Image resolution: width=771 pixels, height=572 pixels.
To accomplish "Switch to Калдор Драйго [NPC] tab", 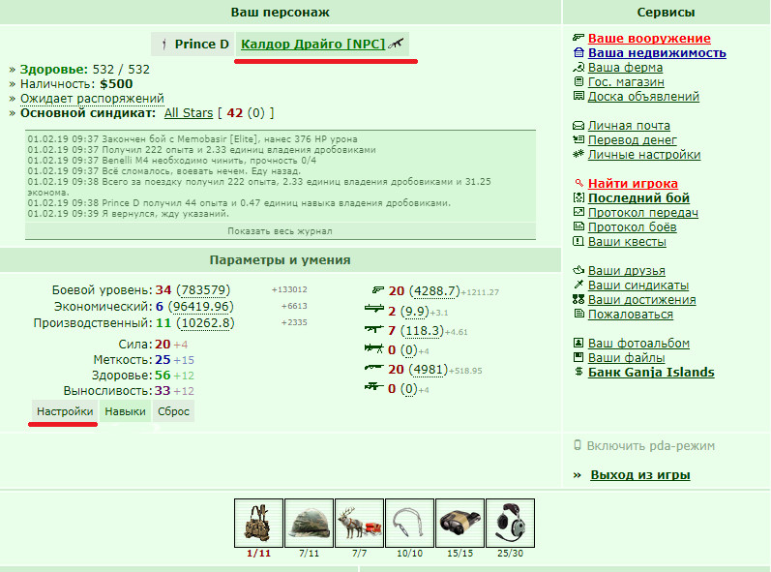I will pyautogui.click(x=322, y=44).
